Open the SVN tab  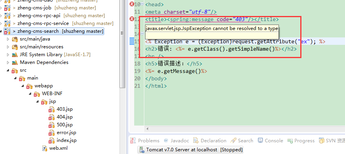pos(332,140)
